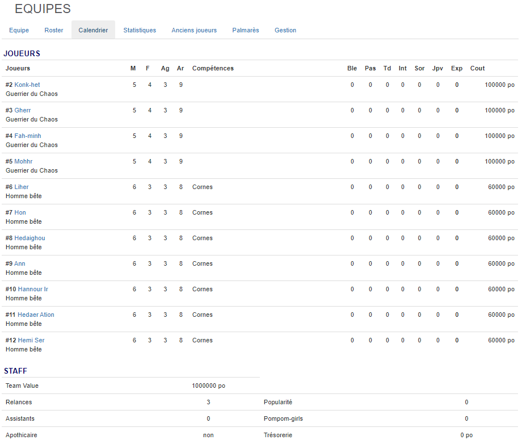Click the Hemi Ser player link
The height and width of the screenshot is (444, 522).
point(31,340)
